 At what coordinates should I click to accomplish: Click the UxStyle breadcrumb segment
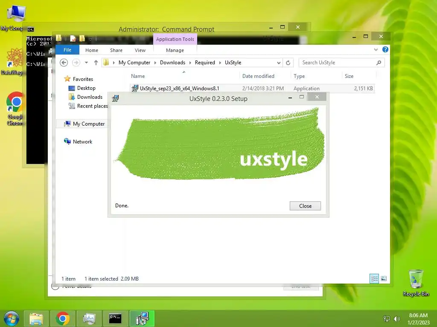[233, 63]
